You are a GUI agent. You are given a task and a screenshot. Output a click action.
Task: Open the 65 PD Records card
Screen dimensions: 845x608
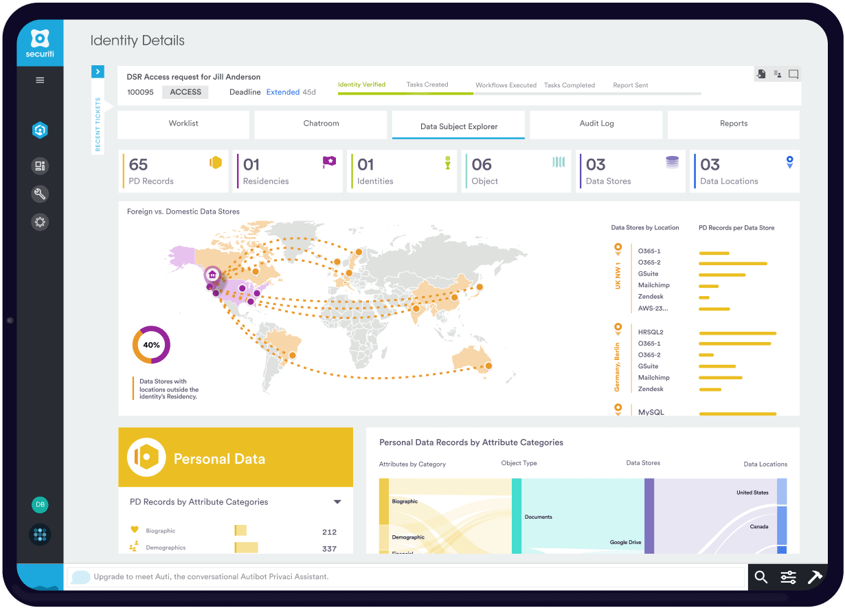click(x=174, y=171)
